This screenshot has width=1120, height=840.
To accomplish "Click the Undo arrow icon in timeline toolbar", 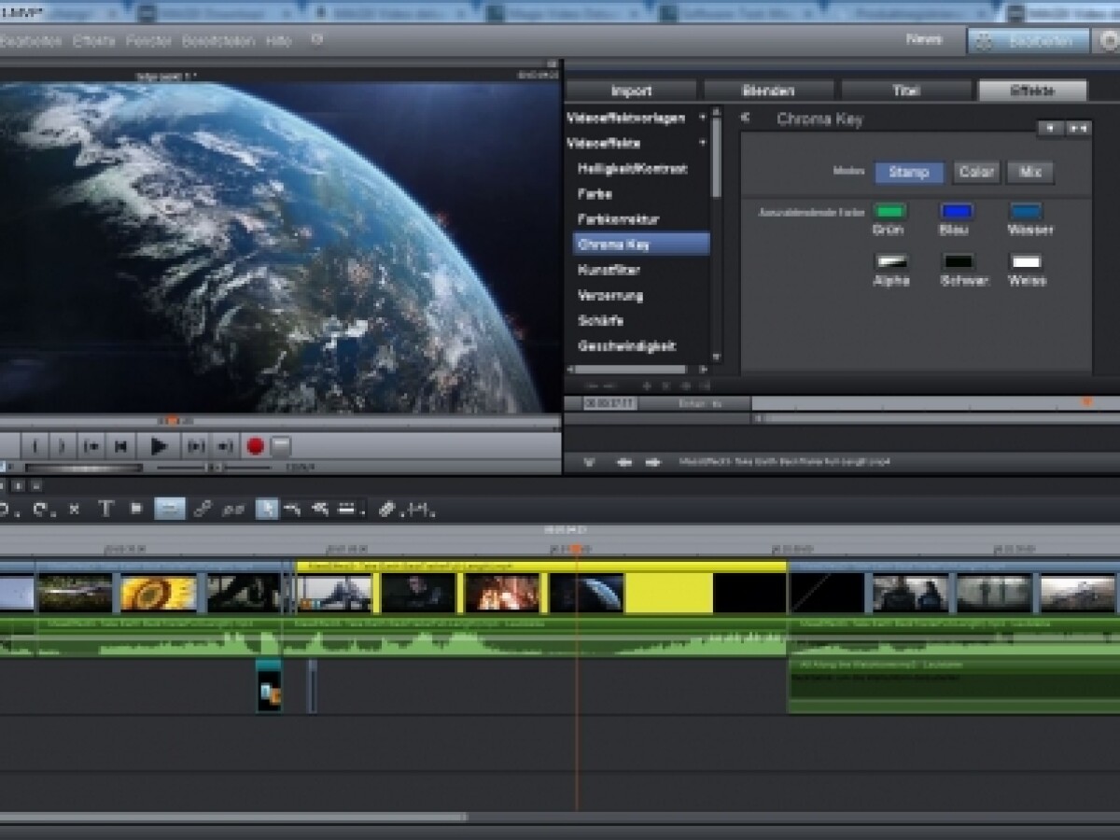I will (x=5, y=509).
